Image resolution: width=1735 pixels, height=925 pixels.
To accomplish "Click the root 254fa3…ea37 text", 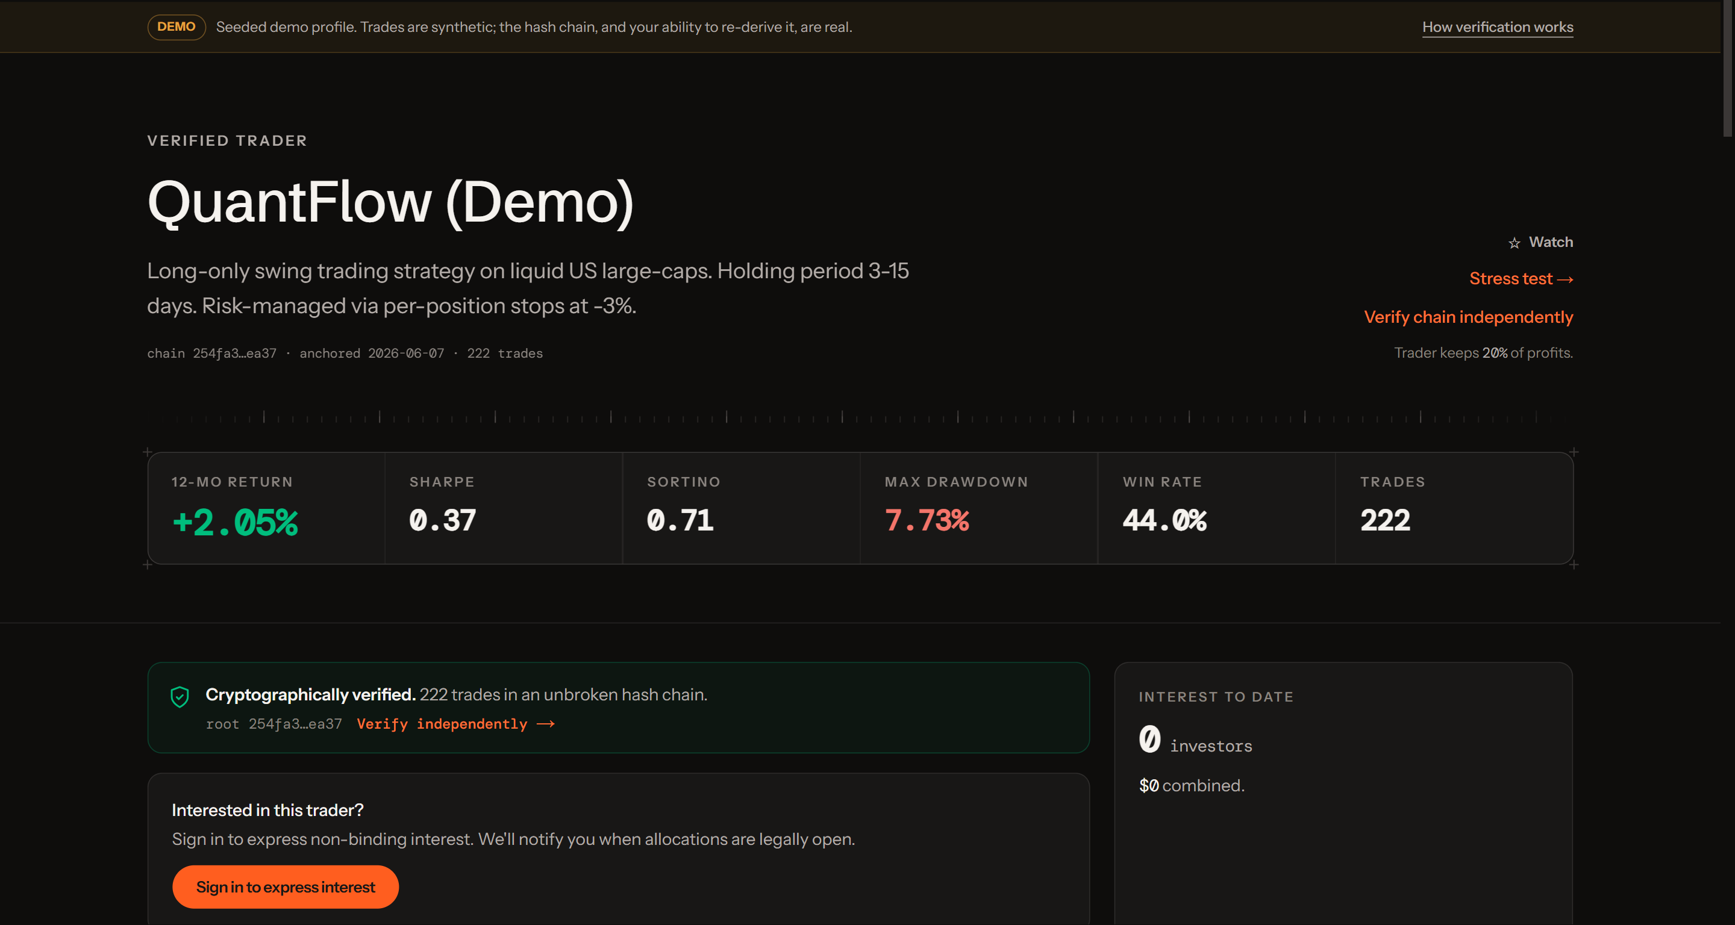I will point(274,724).
